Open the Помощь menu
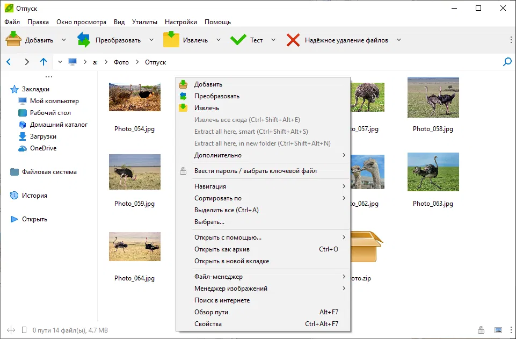This screenshot has width=516, height=339. click(x=218, y=22)
